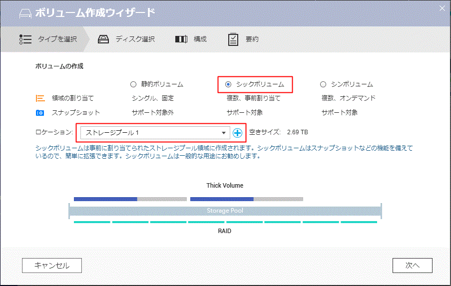Screen dimensions: 451x286
Task: Add a new storage pool with plus icon
Action: click(237, 133)
